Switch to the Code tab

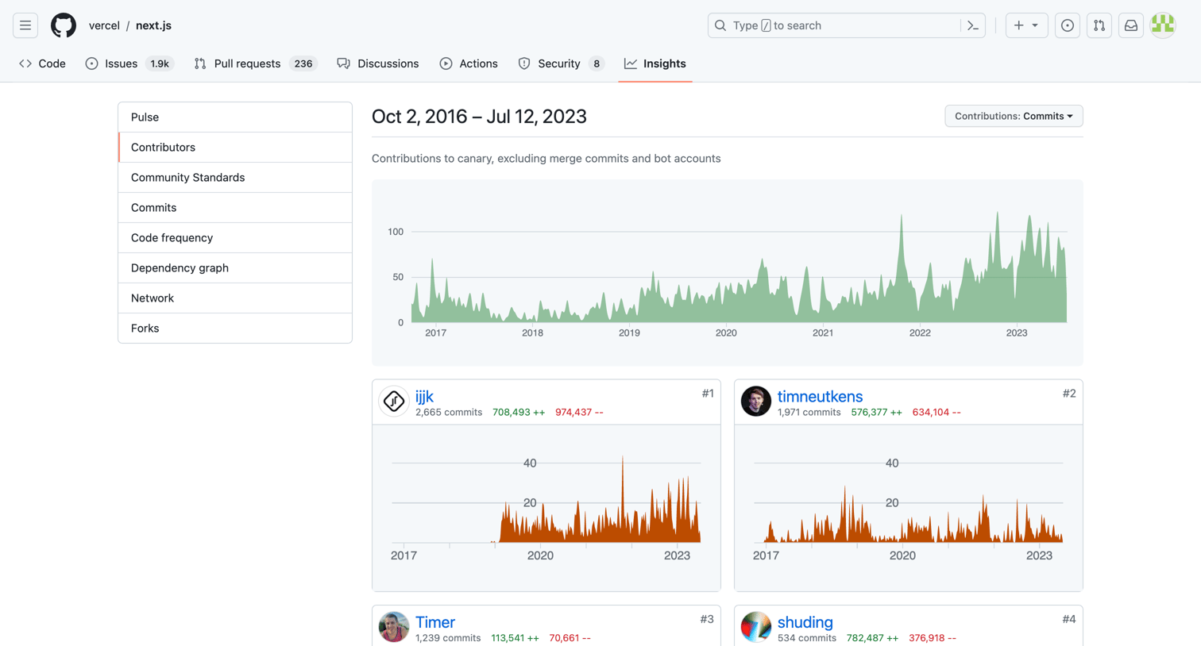(x=42, y=63)
